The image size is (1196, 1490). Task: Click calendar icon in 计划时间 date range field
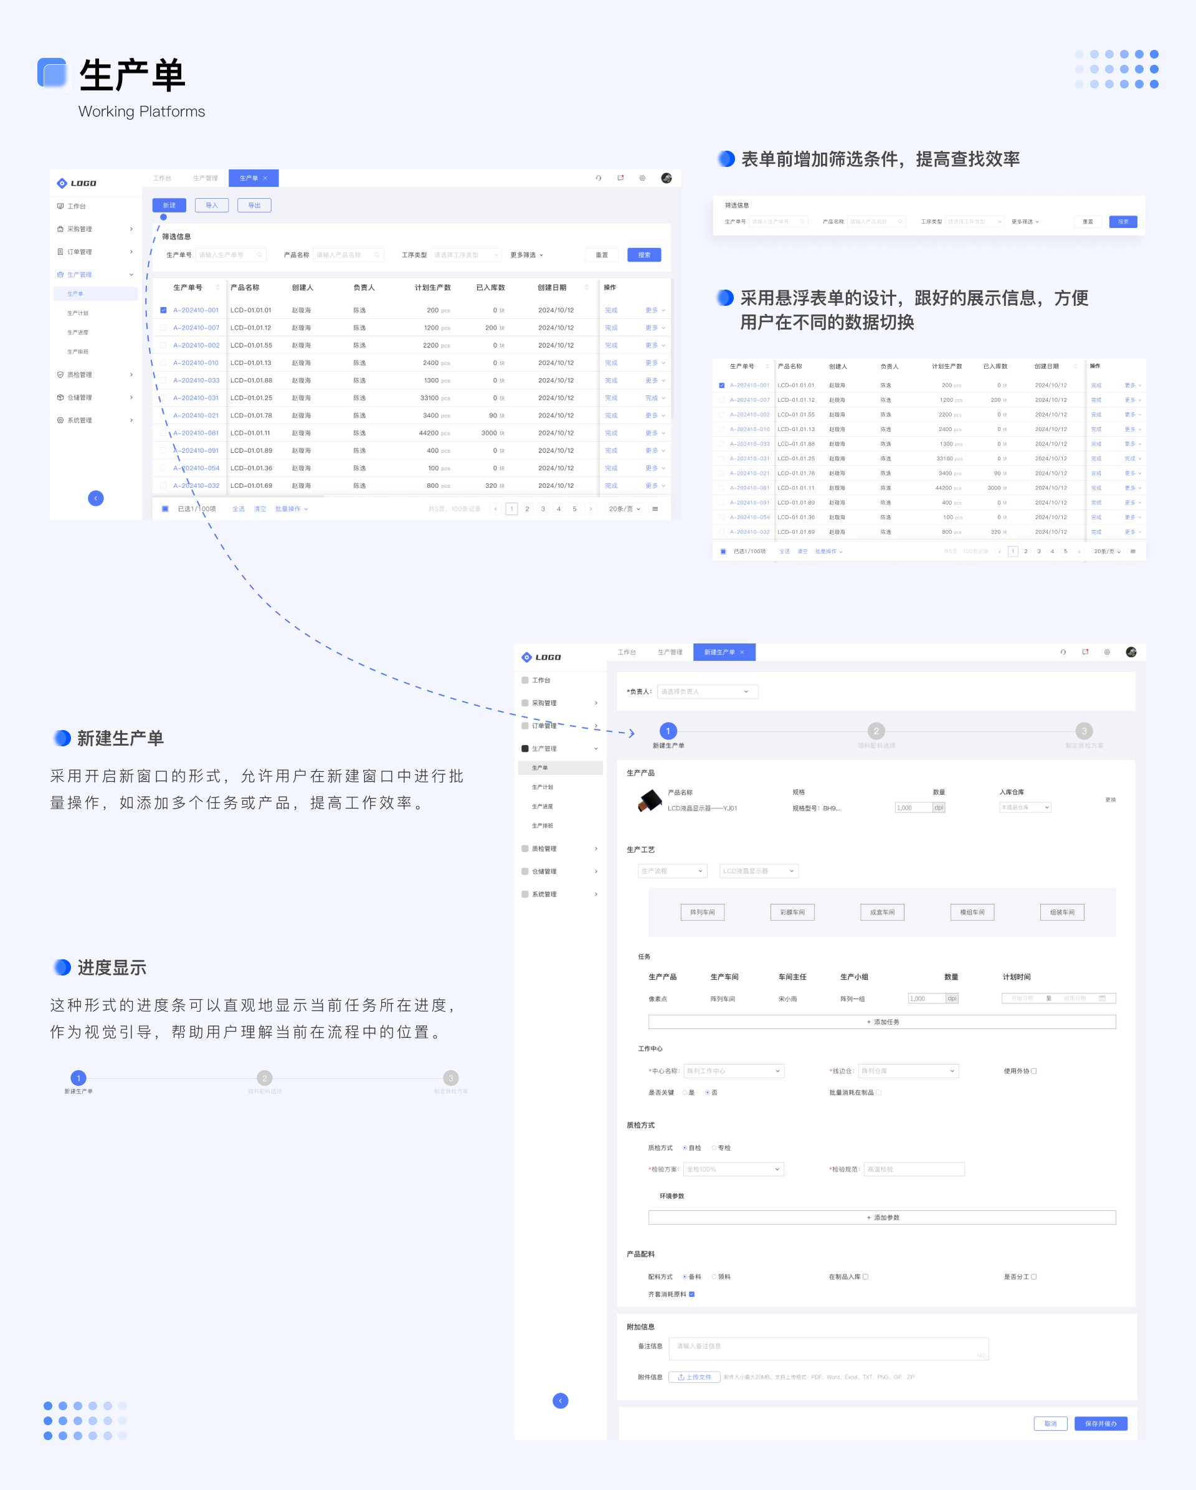pos(1102,998)
